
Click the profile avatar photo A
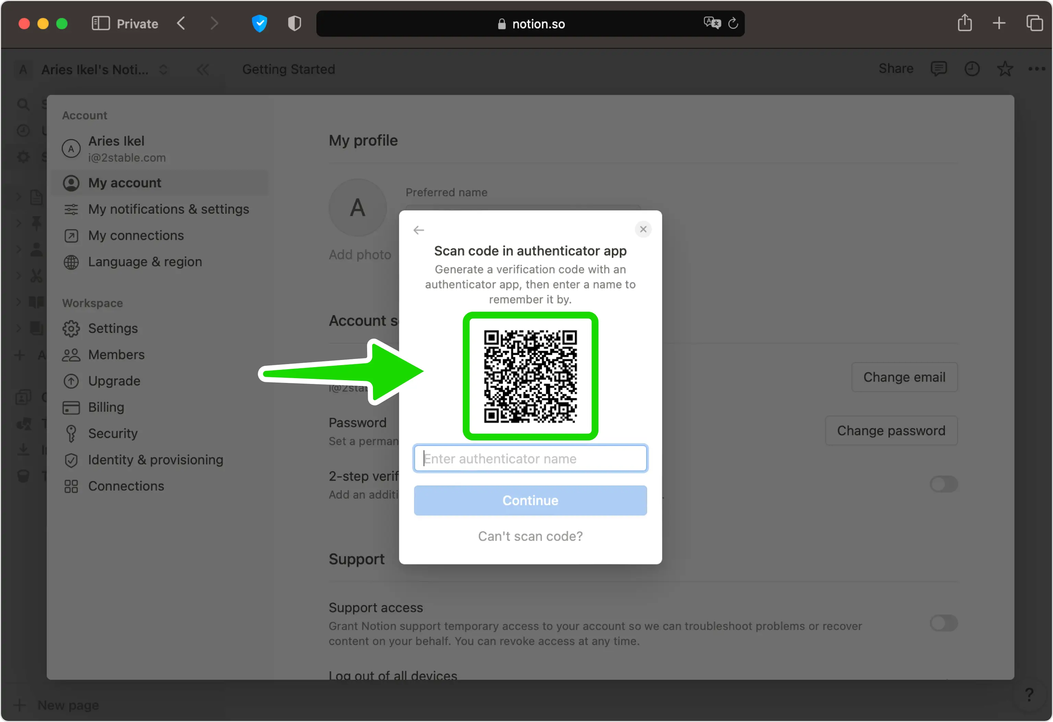[x=358, y=208]
